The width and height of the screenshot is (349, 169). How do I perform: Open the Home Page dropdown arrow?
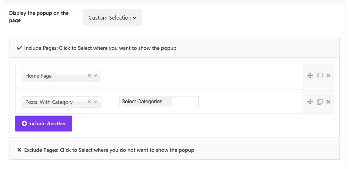96,75
